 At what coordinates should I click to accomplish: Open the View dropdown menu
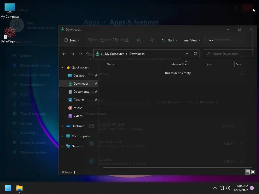pyautogui.click(x=192, y=40)
